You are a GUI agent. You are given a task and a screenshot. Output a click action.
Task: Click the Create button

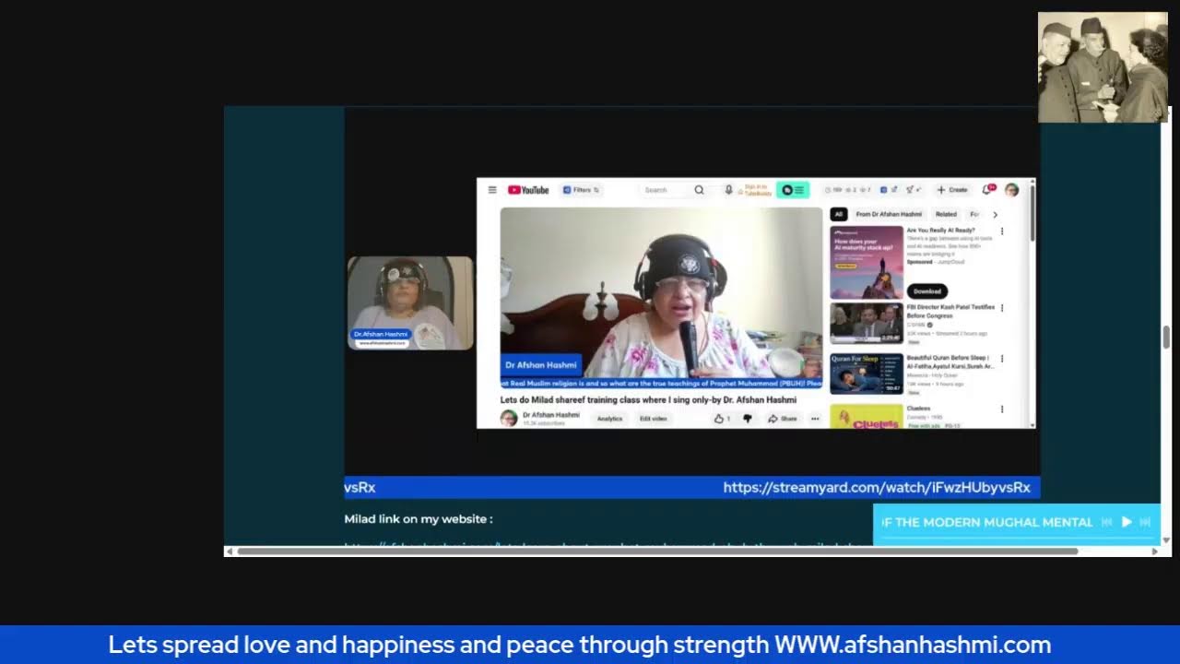click(x=952, y=190)
